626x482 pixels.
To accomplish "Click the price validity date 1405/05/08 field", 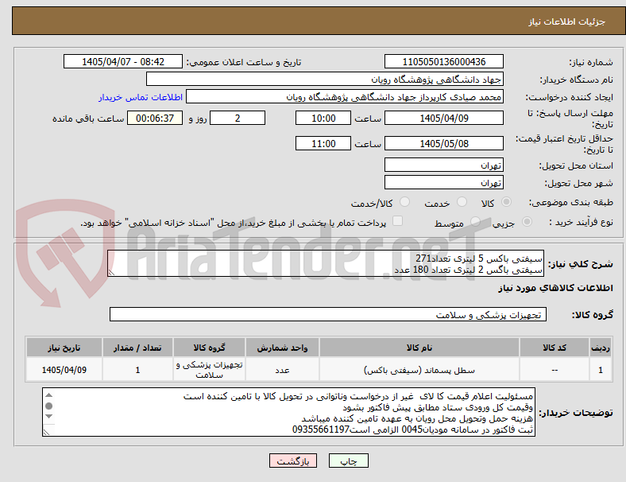I will pos(443,143).
